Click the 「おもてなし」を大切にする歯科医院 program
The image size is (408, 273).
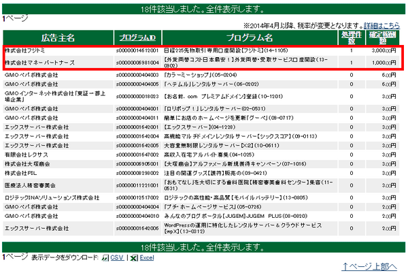[248, 185]
